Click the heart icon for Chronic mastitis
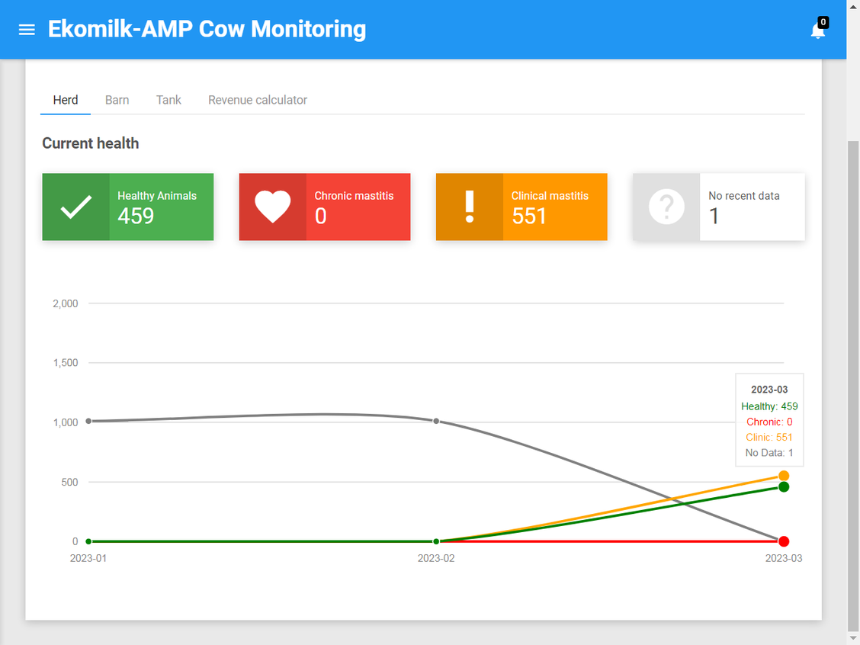This screenshot has height=645, width=860. (273, 207)
